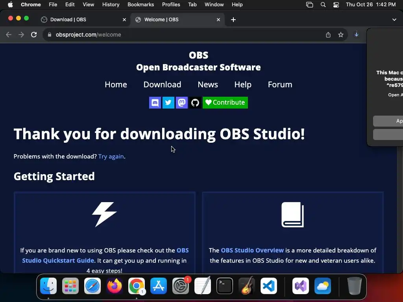This screenshot has height=302, width=403.
Task: Open Visual Studio from the Dock
Action: (301, 286)
